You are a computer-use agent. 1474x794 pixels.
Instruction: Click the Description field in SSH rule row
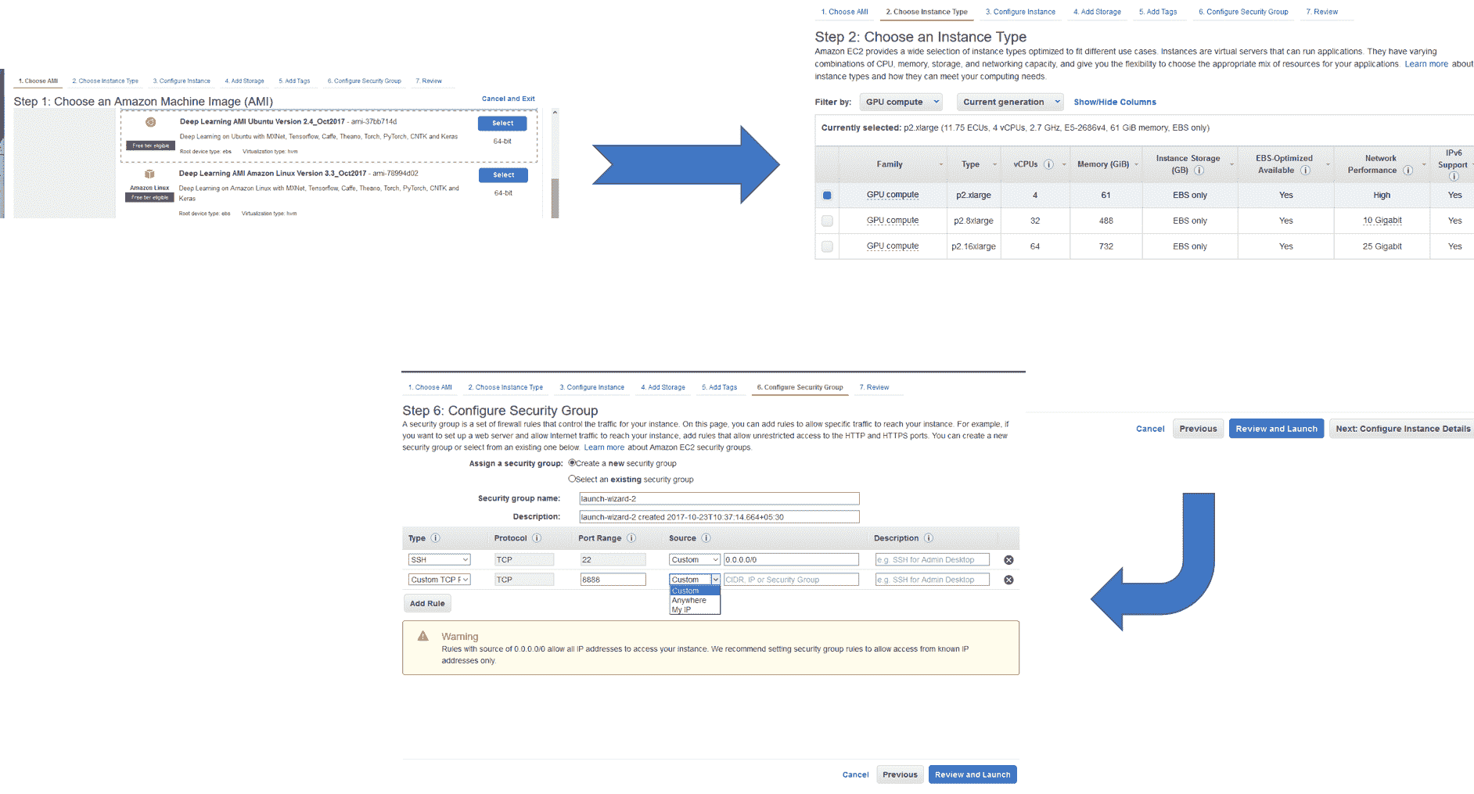932,560
